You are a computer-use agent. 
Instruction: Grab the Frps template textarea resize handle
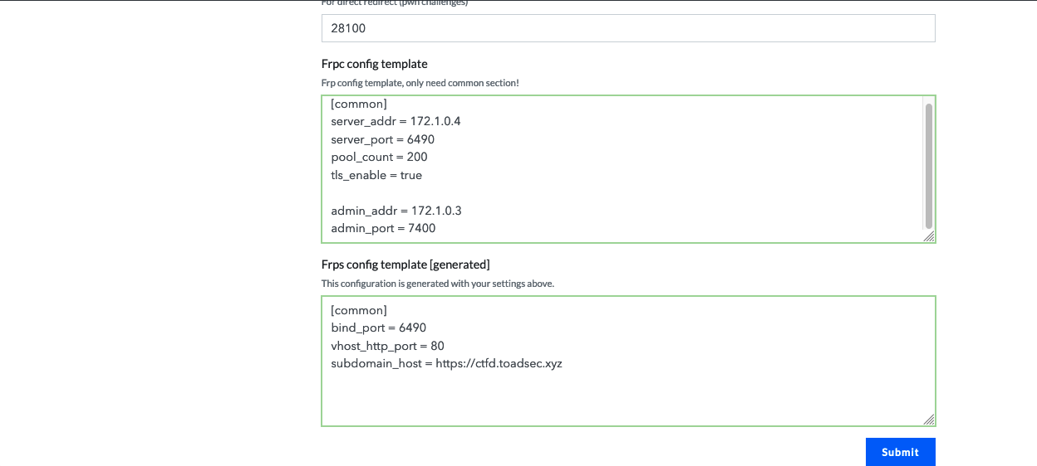click(929, 420)
